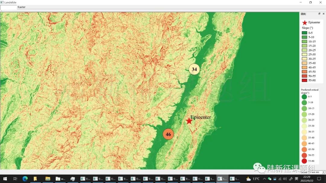Click the 55-90 slope red swatch
The height and width of the screenshot is (183, 326).
pos(304,80)
